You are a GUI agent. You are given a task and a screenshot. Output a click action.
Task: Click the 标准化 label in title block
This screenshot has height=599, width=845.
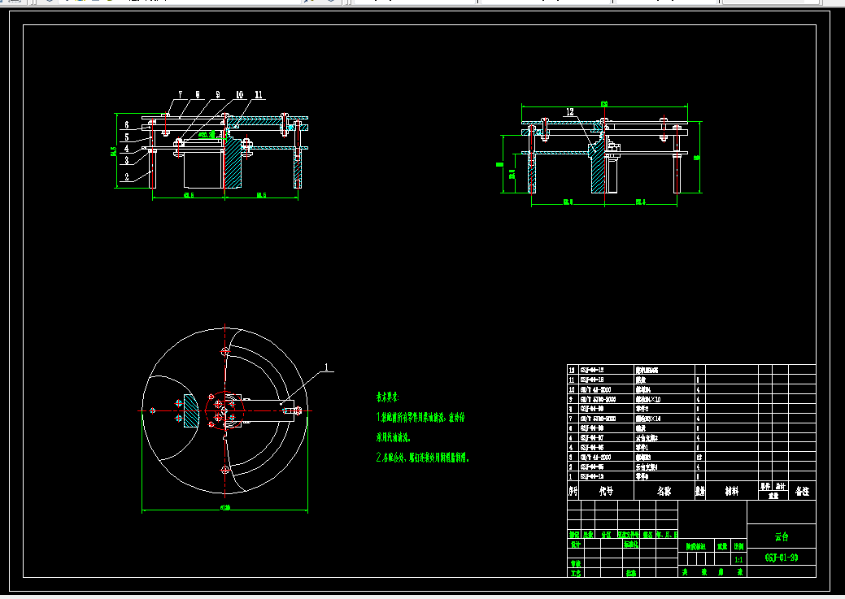click(x=632, y=545)
